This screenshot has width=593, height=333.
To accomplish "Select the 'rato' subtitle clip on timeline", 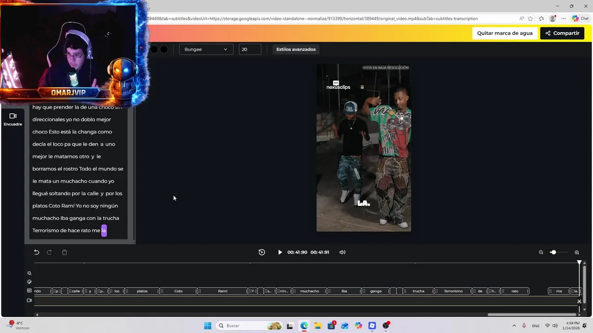I will tap(515, 291).
